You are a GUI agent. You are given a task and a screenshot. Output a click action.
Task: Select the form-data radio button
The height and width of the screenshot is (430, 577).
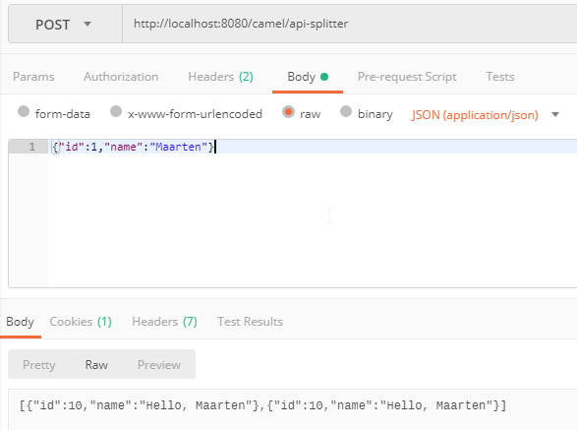pos(24,111)
